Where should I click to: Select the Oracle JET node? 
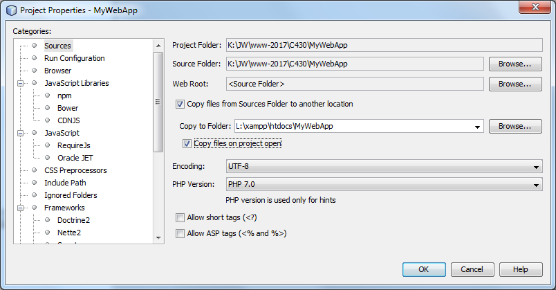tap(75, 158)
